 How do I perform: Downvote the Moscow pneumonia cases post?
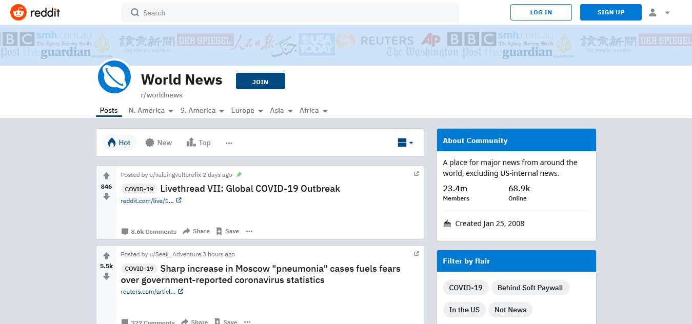(106, 277)
